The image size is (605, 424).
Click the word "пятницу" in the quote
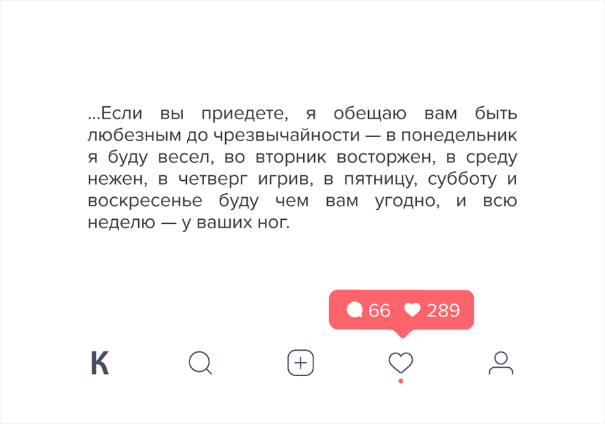[x=381, y=179]
